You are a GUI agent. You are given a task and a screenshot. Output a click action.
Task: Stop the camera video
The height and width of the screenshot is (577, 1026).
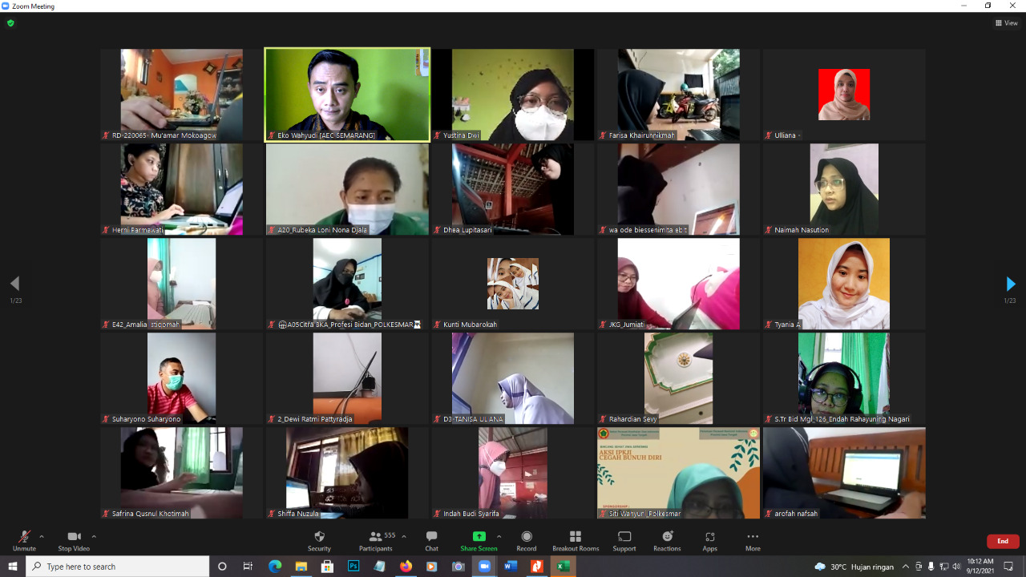point(74,540)
